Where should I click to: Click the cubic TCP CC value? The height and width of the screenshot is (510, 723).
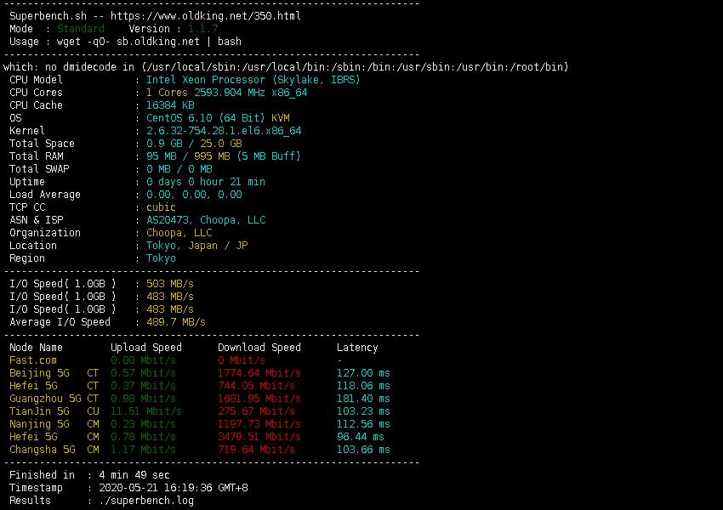(161, 207)
